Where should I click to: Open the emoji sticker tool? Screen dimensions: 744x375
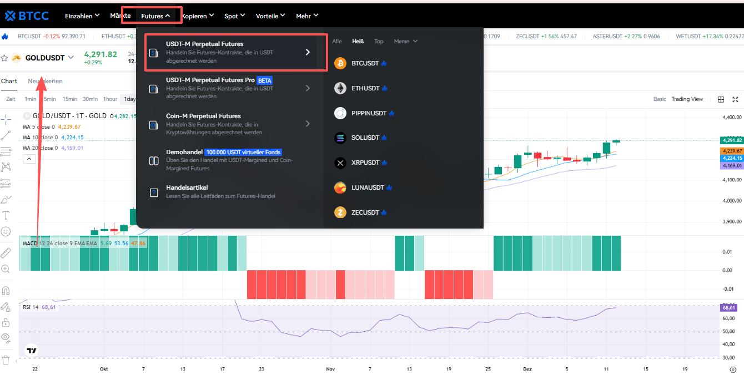[x=6, y=231]
